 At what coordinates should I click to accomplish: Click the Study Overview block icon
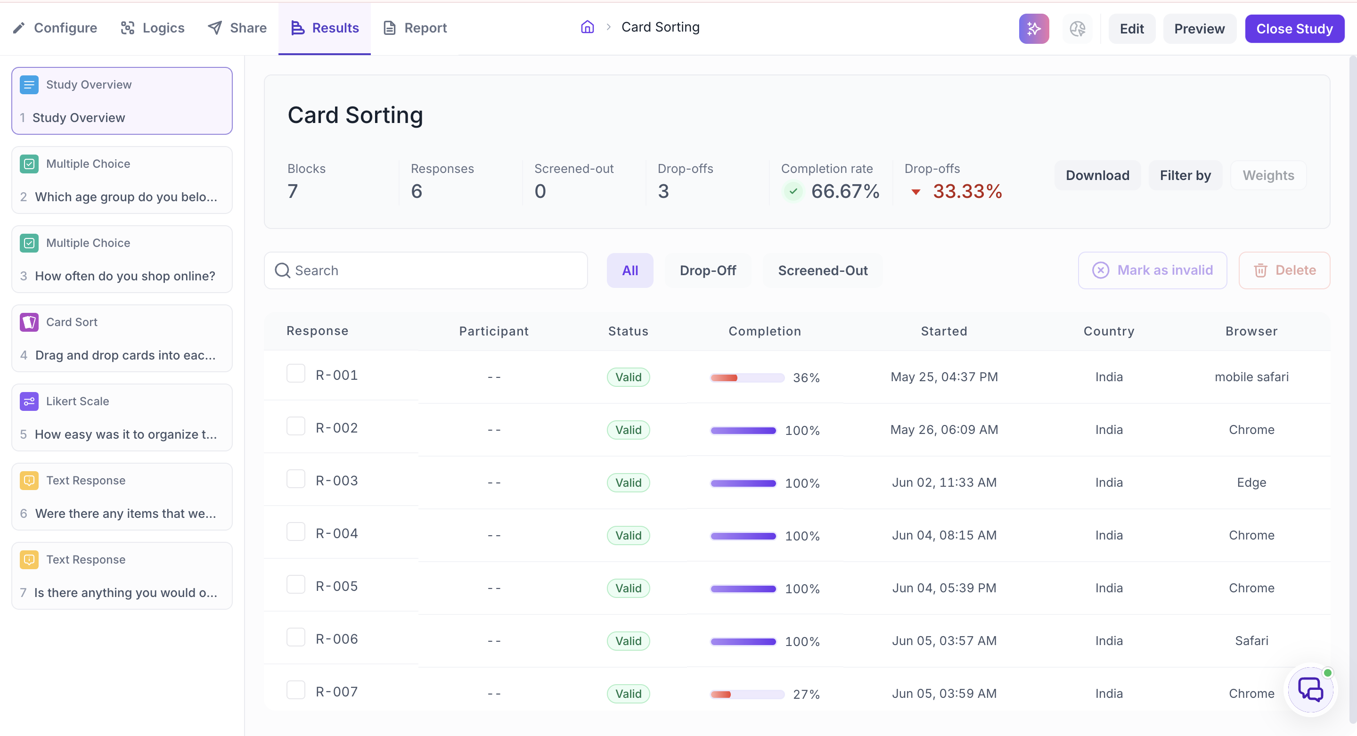[29, 84]
